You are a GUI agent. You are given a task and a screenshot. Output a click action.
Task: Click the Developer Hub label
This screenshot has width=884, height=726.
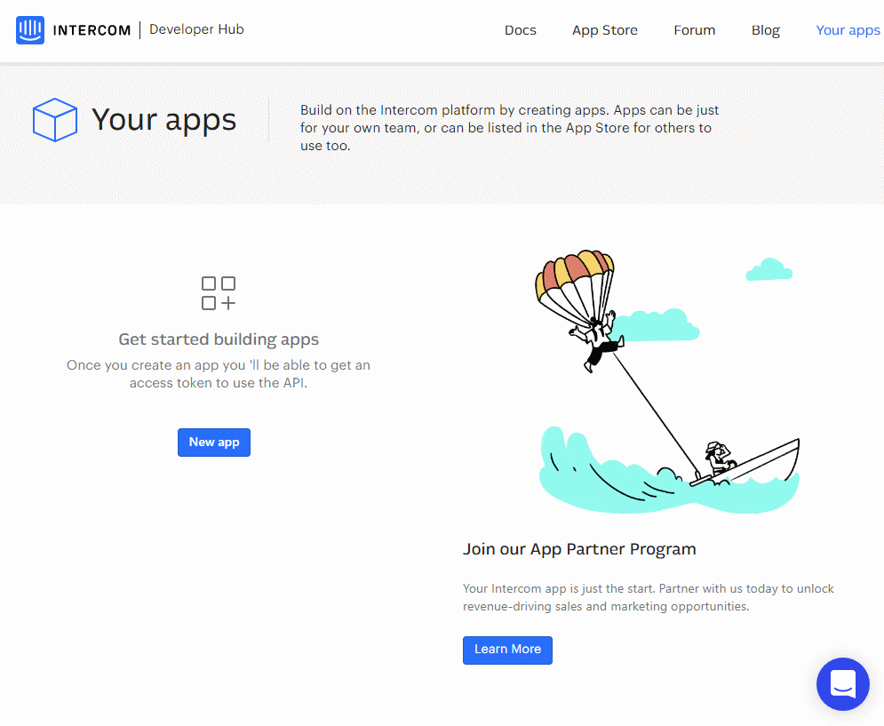[x=196, y=29]
